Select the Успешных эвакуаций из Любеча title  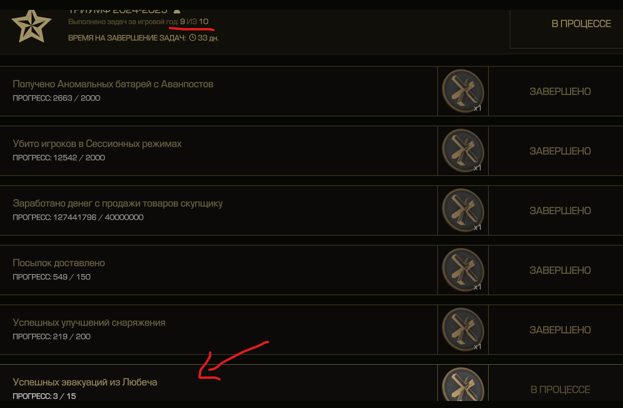(85, 382)
